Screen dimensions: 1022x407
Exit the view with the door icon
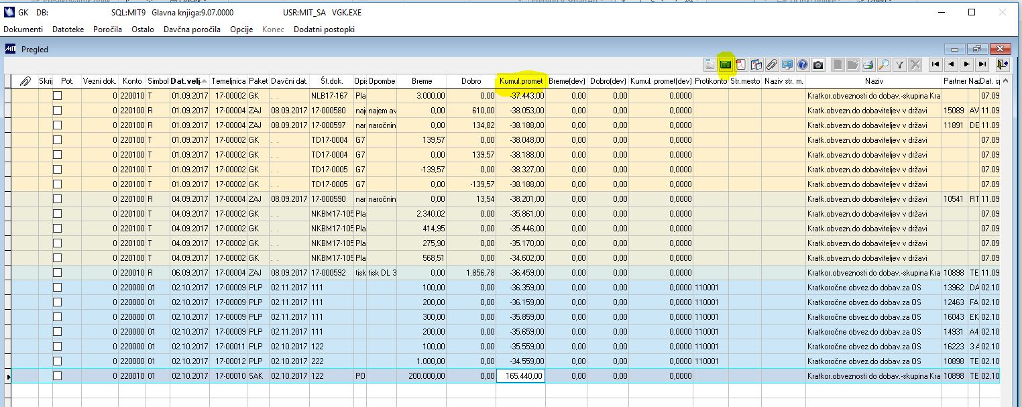point(1002,64)
